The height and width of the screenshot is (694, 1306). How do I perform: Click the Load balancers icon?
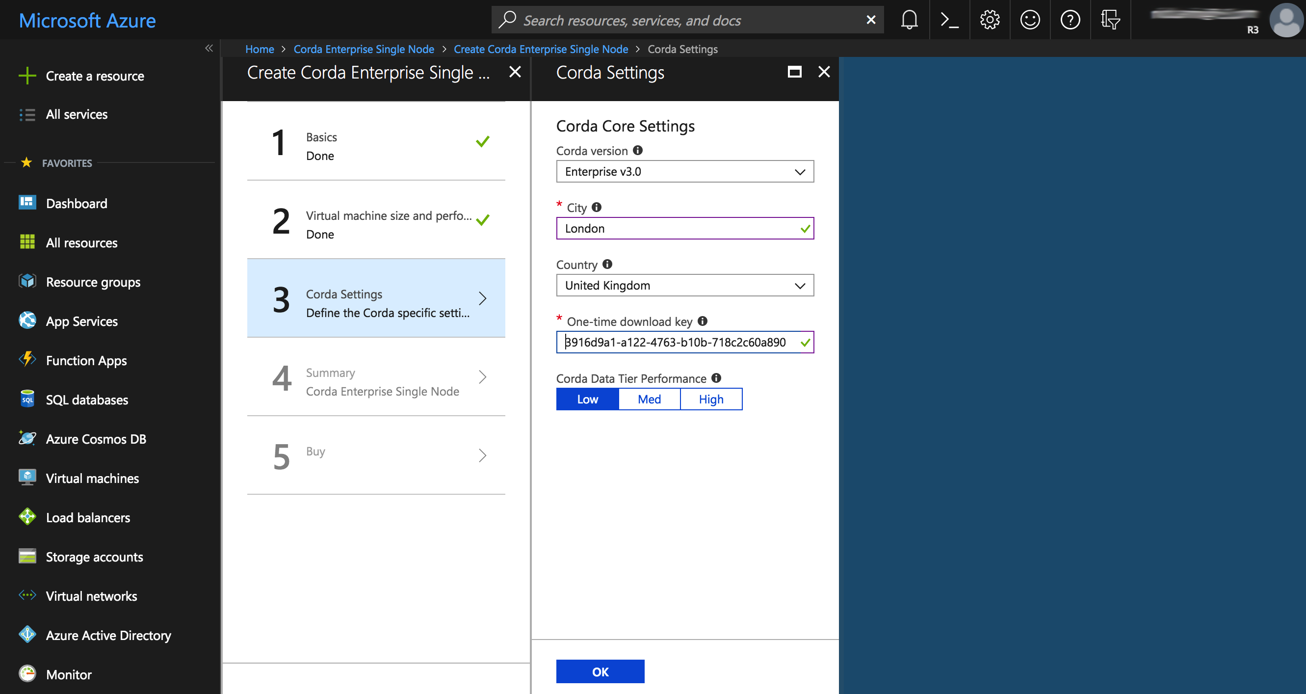[27, 516]
